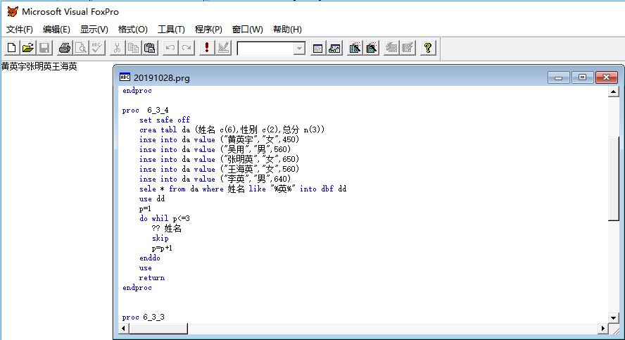Click the Paste clipboard icon

coord(149,48)
